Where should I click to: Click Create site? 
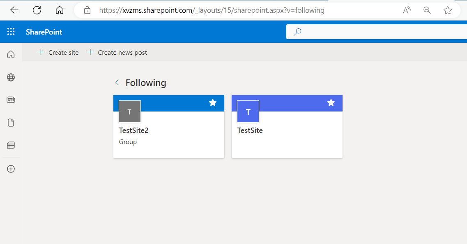(x=58, y=52)
